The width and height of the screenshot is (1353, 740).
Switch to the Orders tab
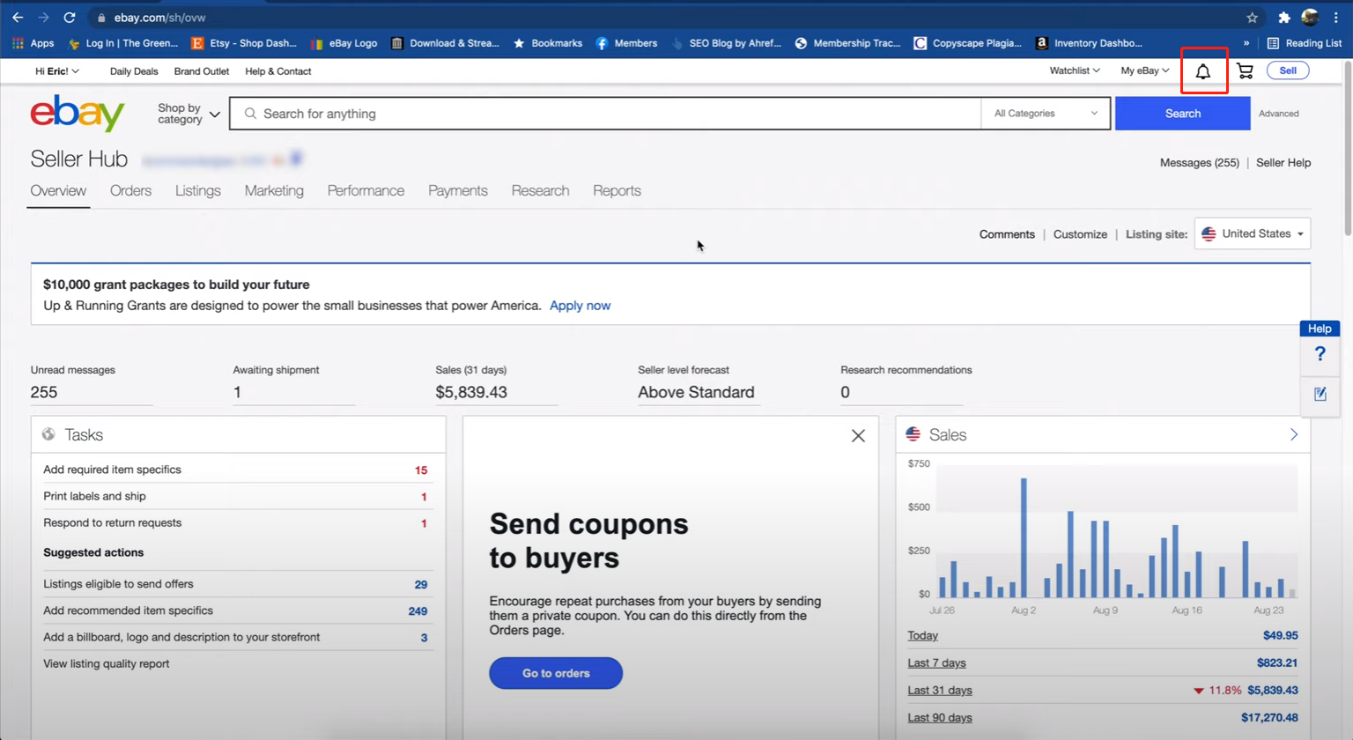130,190
